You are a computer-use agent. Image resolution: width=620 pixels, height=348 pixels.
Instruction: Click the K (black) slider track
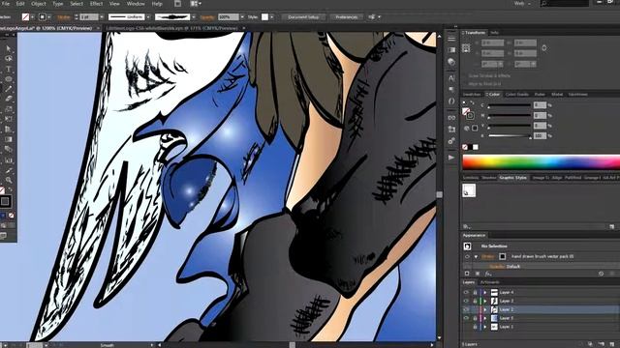click(x=510, y=135)
